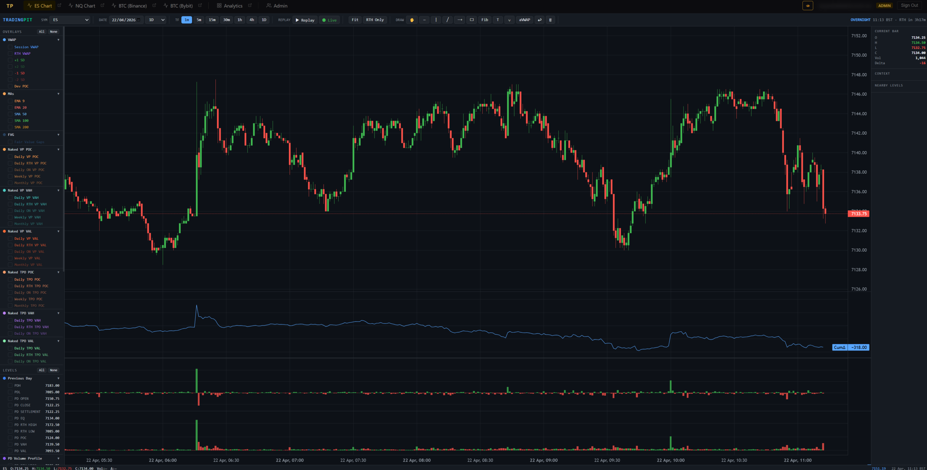The width and height of the screenshot is (927, 470).
Task: Select the diagonal trend line tool
Action: pos(448,20)
